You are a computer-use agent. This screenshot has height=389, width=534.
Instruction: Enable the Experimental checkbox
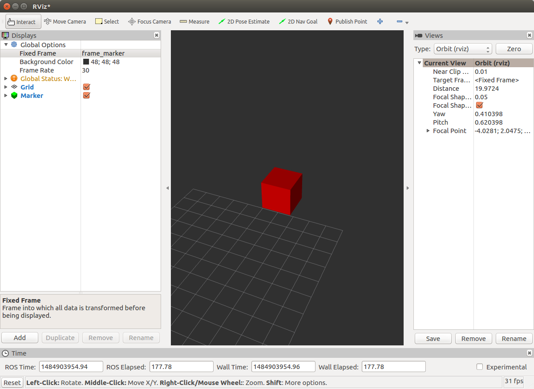[480, 367]
